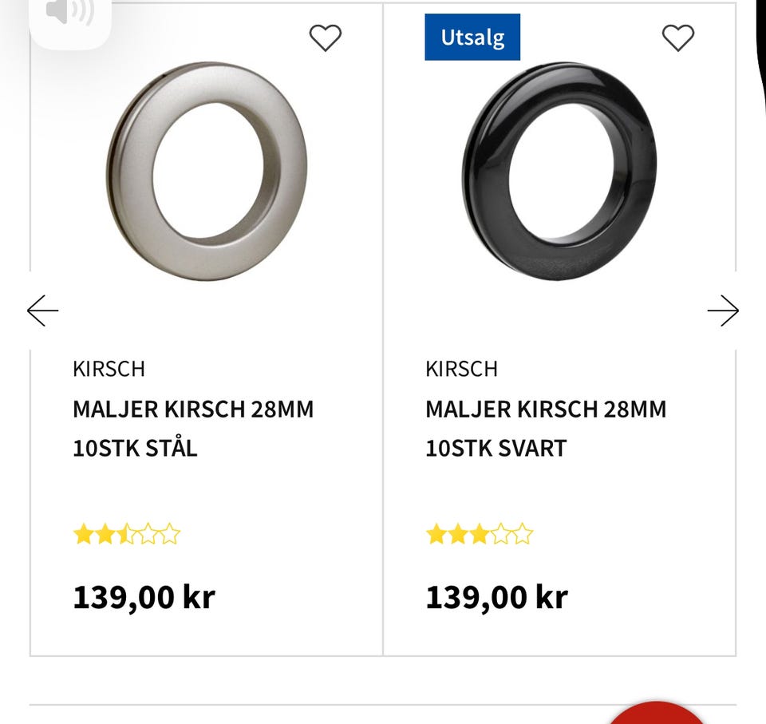Open the black eyelet ring image
766x724 pixels.
560,171
